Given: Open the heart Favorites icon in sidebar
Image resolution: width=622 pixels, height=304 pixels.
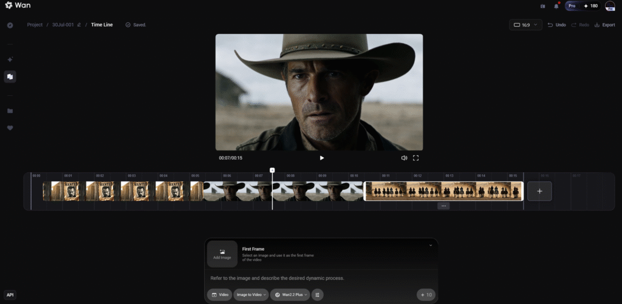Looking at the screenshot, I should pos(10,128).
